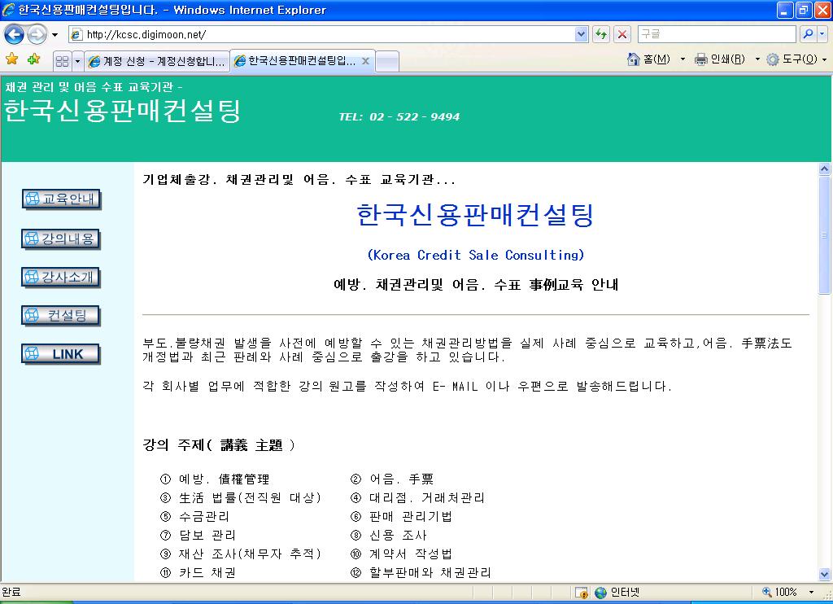Click topic ① 예방. 債權管理
Viewport: 833px width, 604px height.
click(215, 479)
